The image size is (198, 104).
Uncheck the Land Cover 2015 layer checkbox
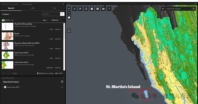(x=5, y=87)
